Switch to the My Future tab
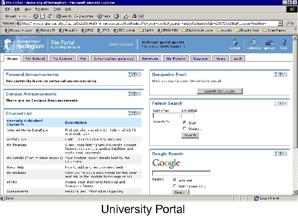This screenshot has width=298, height=223. pos(176,59)
